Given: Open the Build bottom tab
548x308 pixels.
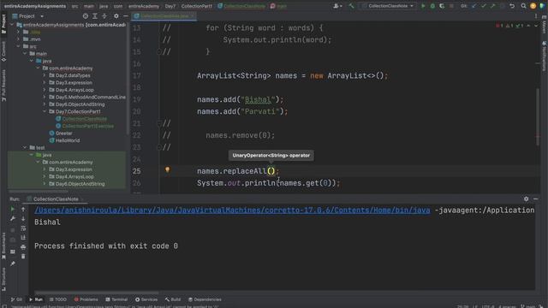Looking at the screenshot, I should 173,299.
